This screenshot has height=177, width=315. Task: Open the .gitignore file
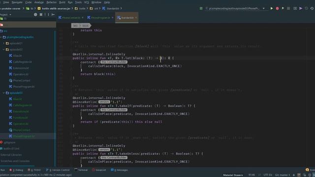coord(8,143)
